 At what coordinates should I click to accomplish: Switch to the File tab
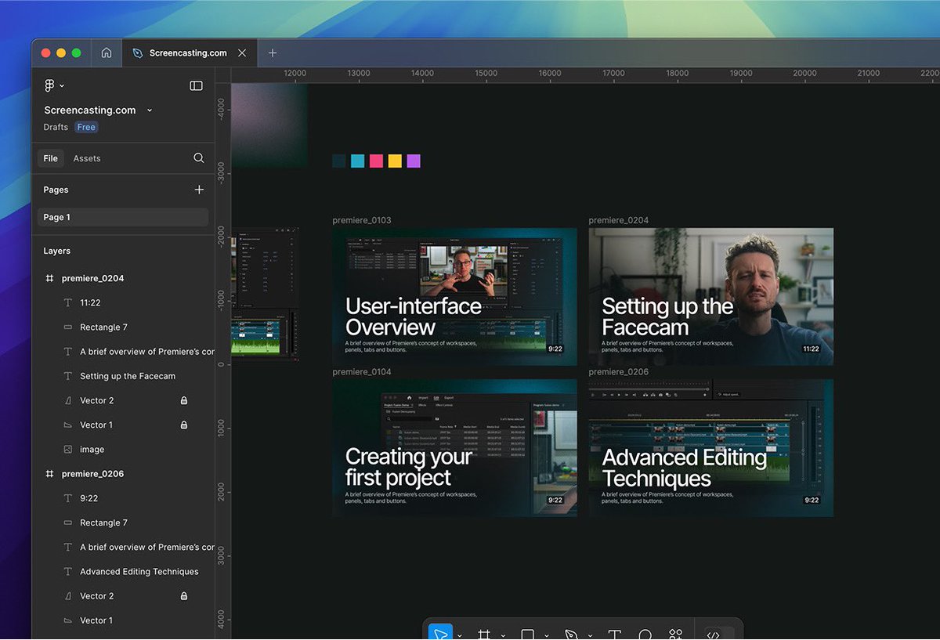coord(50,158)
